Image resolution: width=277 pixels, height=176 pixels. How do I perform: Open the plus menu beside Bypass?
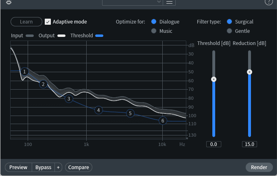pyautogui.click(x=58, y=167)
